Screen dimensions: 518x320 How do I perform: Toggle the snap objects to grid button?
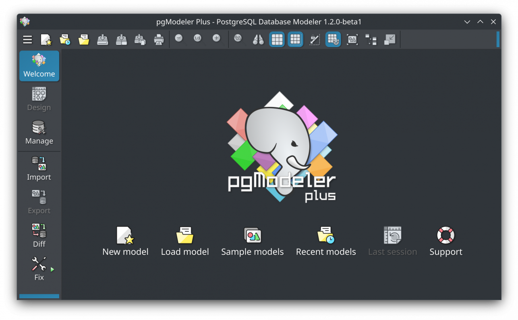[333, 39]
